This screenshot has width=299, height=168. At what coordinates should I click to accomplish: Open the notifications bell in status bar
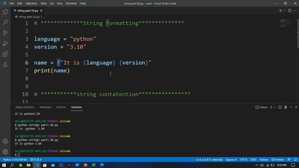pos(295,160)
